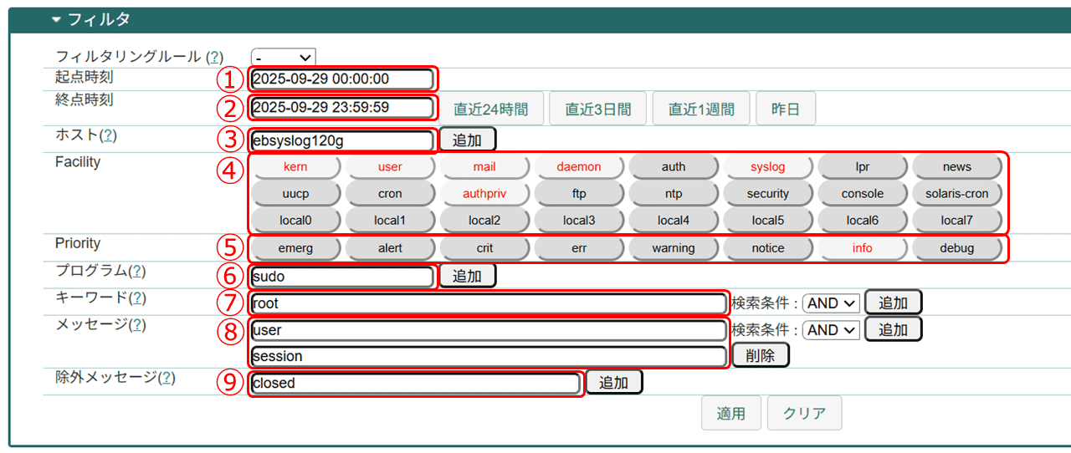Toggle the kern facility button

coord(295,167)
